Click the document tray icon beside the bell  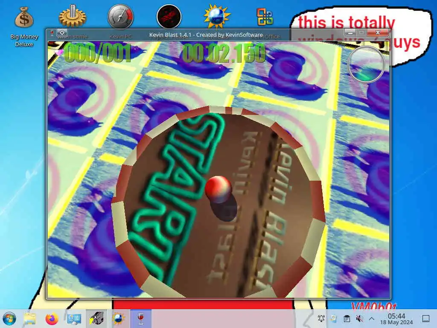334,318
